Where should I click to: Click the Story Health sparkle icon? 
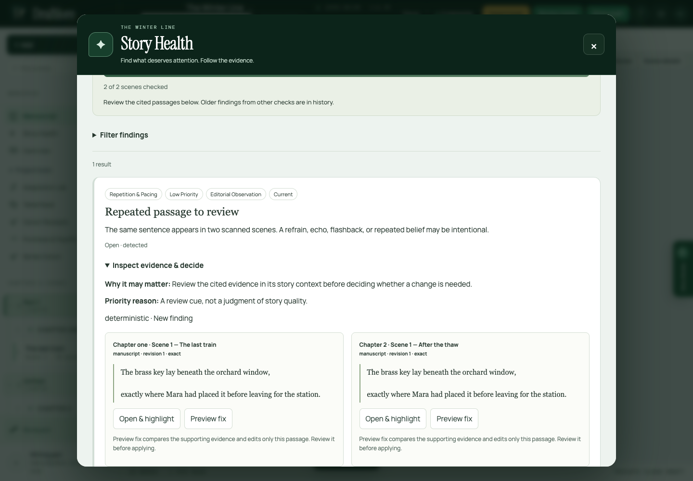tap(101, 45)
